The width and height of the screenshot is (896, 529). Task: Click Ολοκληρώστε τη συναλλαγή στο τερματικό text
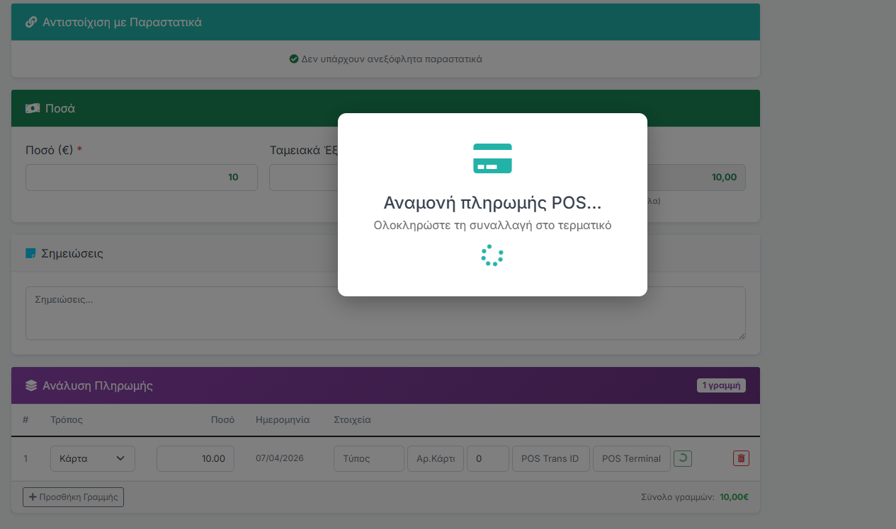tap(492, 226)
